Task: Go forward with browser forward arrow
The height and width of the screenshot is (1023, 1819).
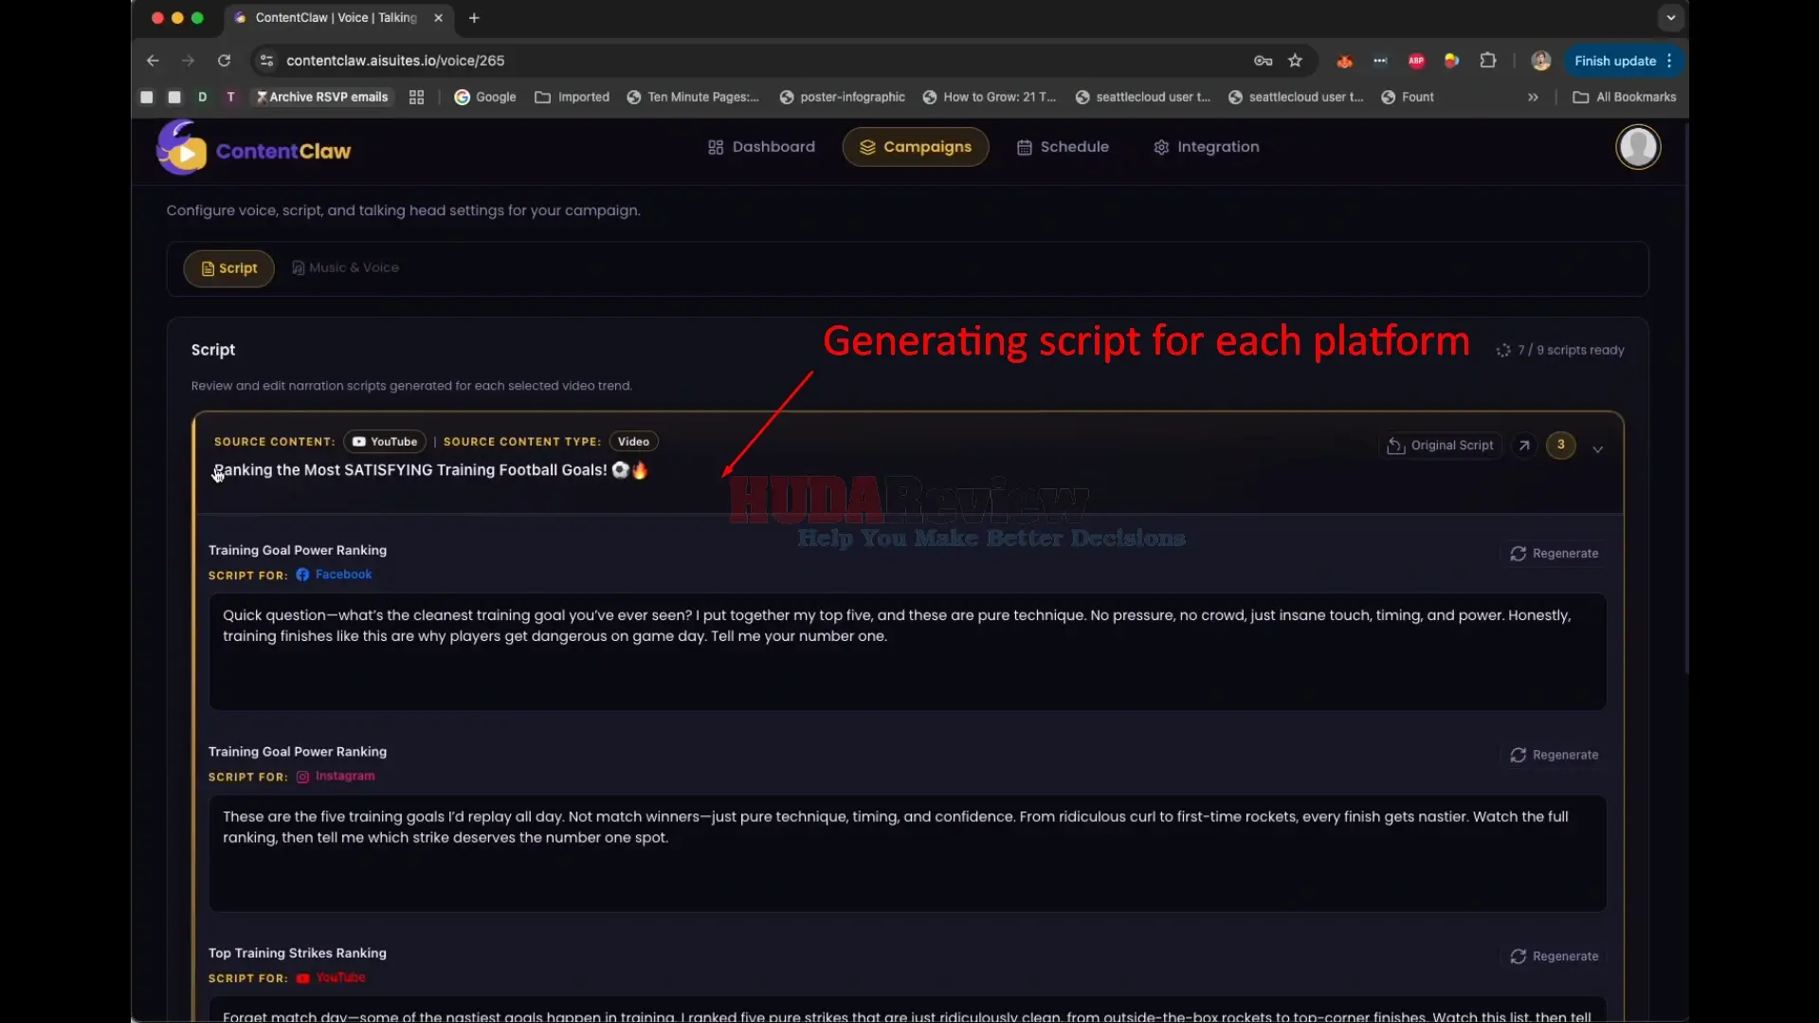Action: 188,61
